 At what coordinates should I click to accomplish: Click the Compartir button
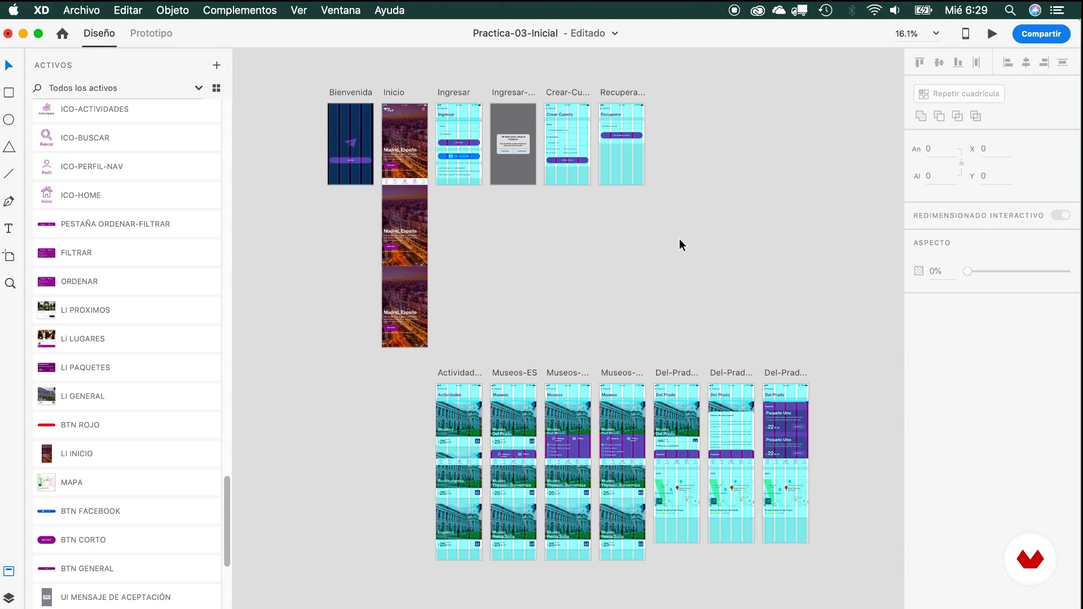point(1041,34)
